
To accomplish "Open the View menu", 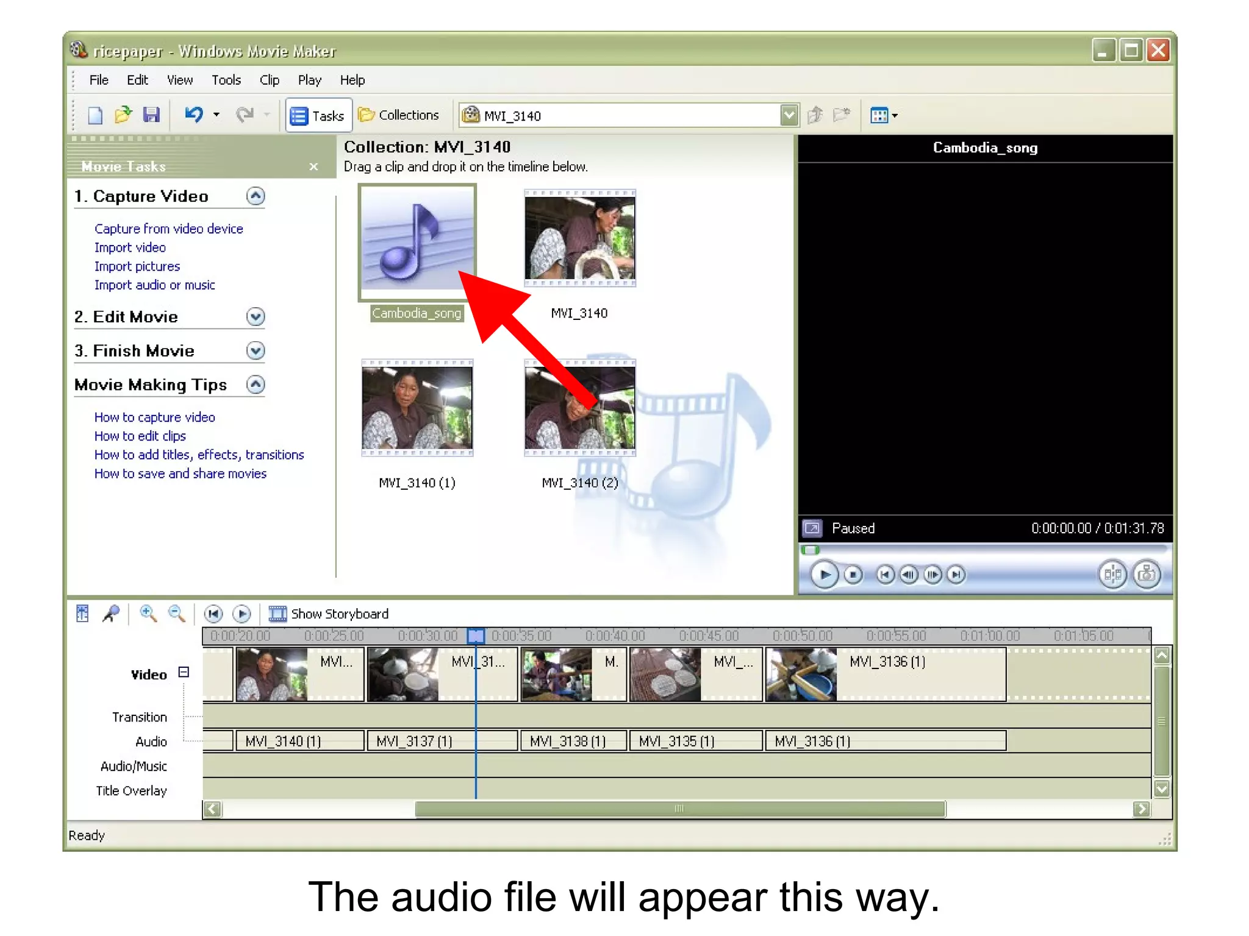I will (180, 80).
